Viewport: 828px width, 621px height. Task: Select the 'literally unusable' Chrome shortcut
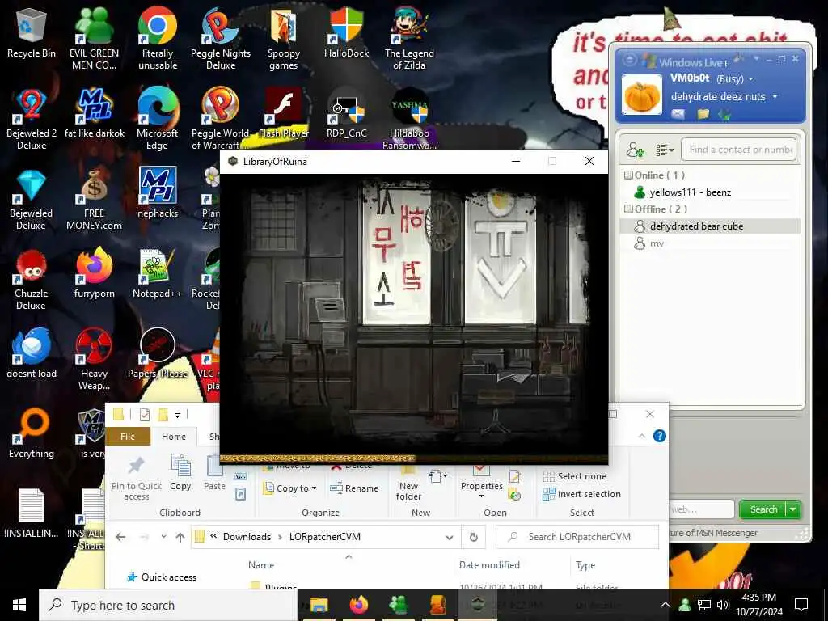click(158, 39)
